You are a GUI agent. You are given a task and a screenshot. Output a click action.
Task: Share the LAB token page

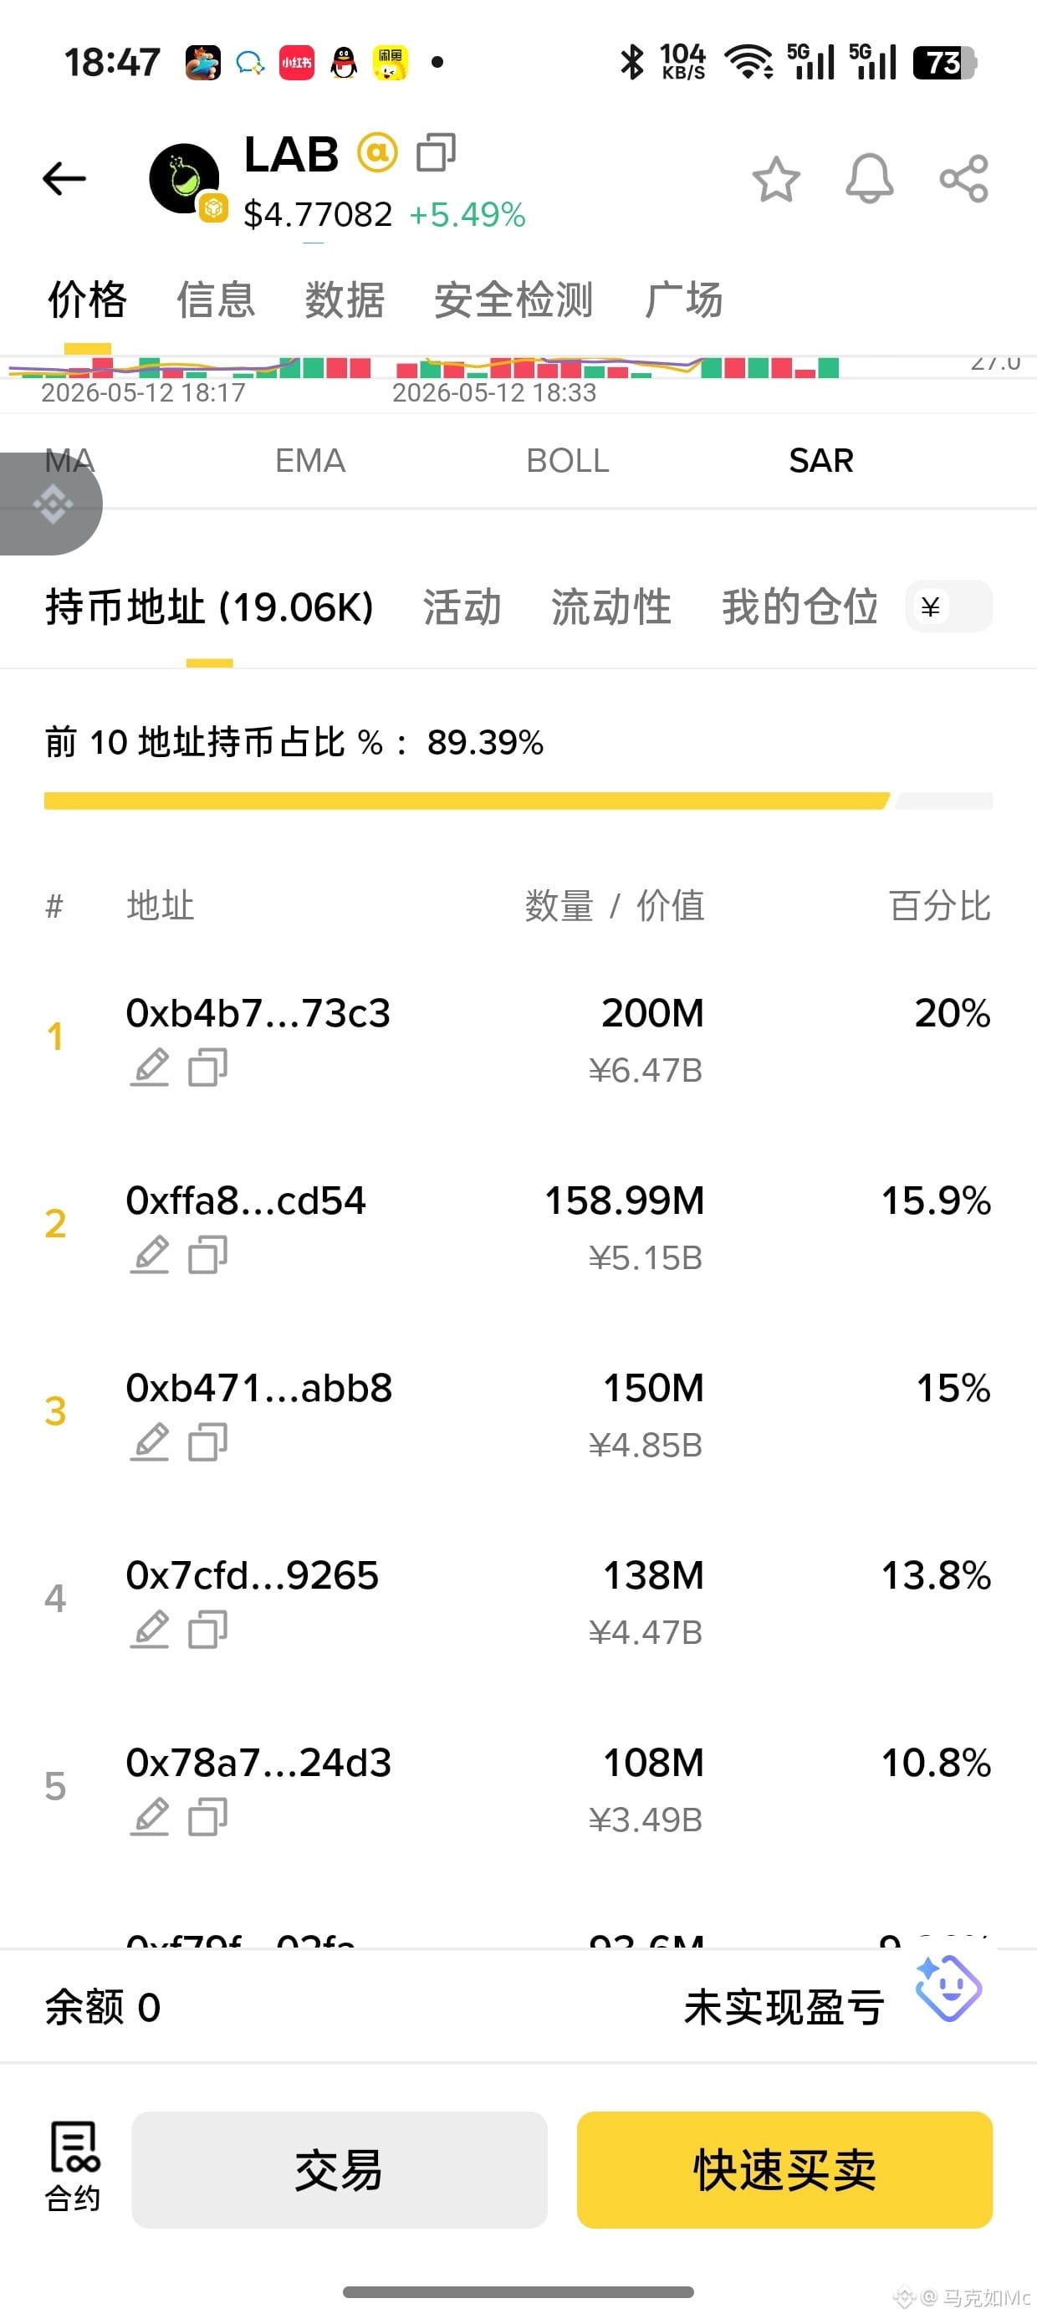[x=964, y=178]
